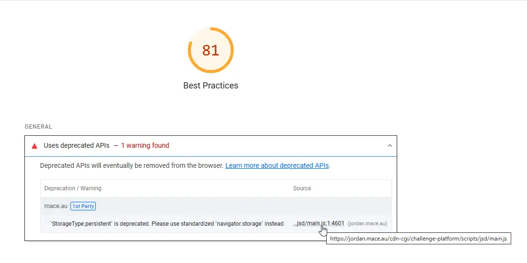Click the 1st Party badge
527x263 pixels.
pos(83,206)
